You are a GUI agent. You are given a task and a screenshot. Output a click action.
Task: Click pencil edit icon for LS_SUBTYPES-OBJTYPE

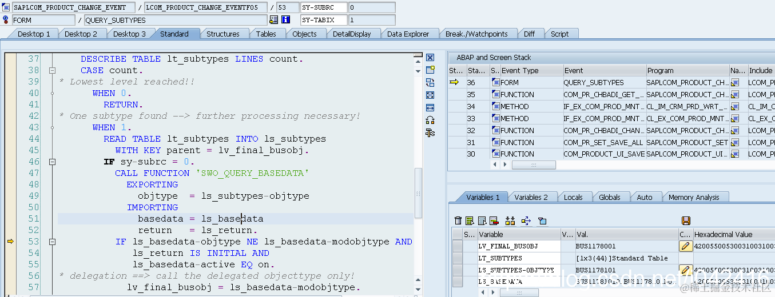coord(685,270)
